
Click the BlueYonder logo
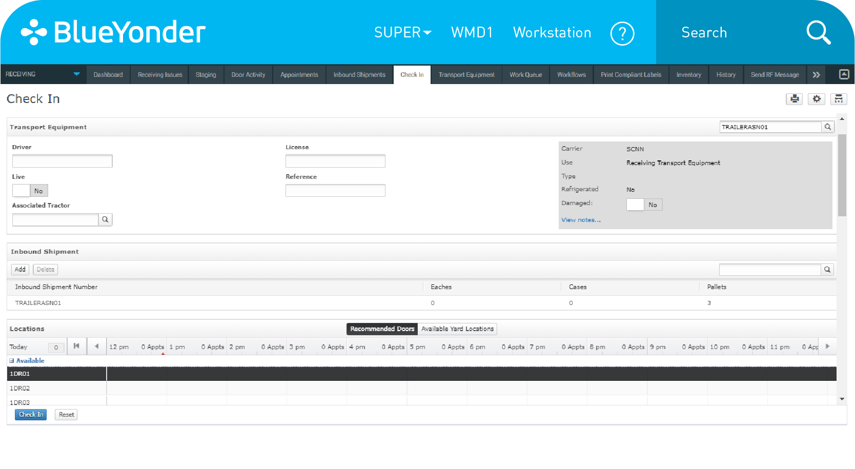(x=113, y=32)
